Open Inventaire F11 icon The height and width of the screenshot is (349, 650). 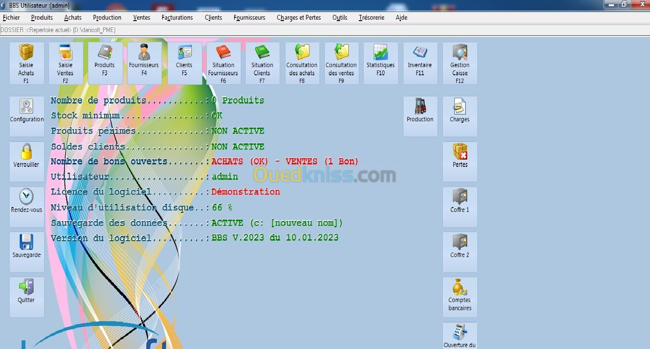click(x=420, y=63)
